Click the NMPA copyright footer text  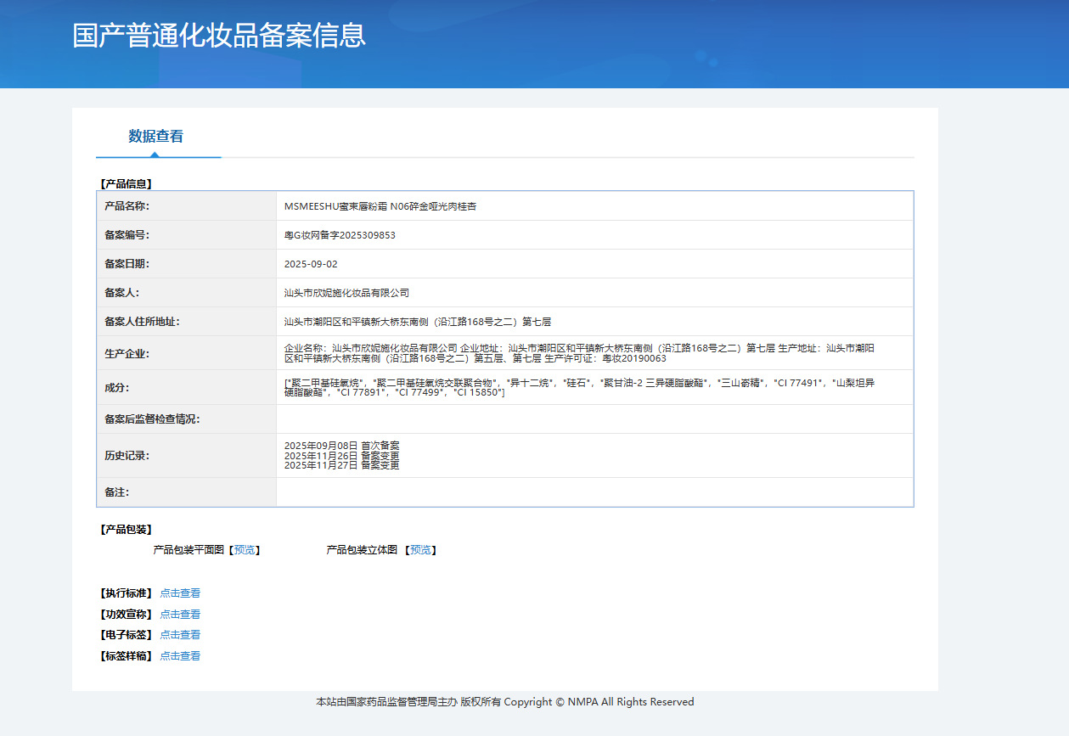point(505,702)
